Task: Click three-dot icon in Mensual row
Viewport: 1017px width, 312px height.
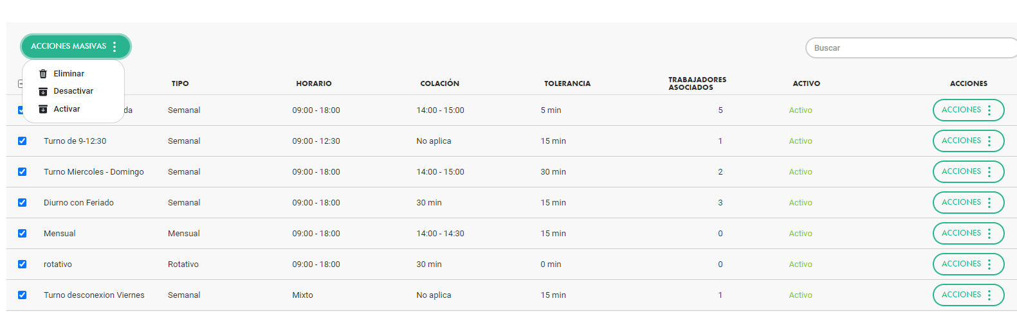Action: pyautogui.click(x=989, y=234)
